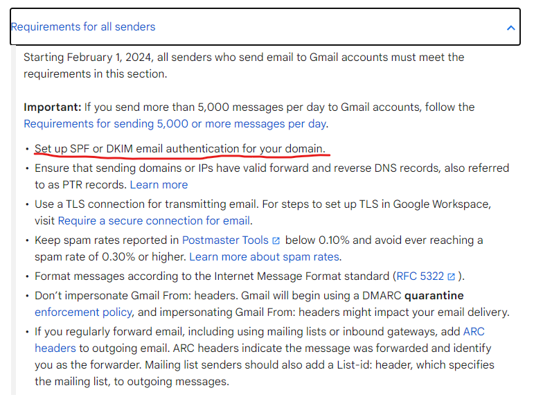
Task: Click the 'Keep spam rates reported in' text
Action: tap(106, 240)
